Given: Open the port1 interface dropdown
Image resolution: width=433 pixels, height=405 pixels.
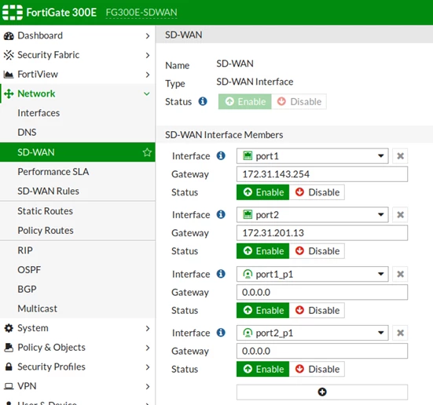Looking at the screenshot, I should coord(312,156).
